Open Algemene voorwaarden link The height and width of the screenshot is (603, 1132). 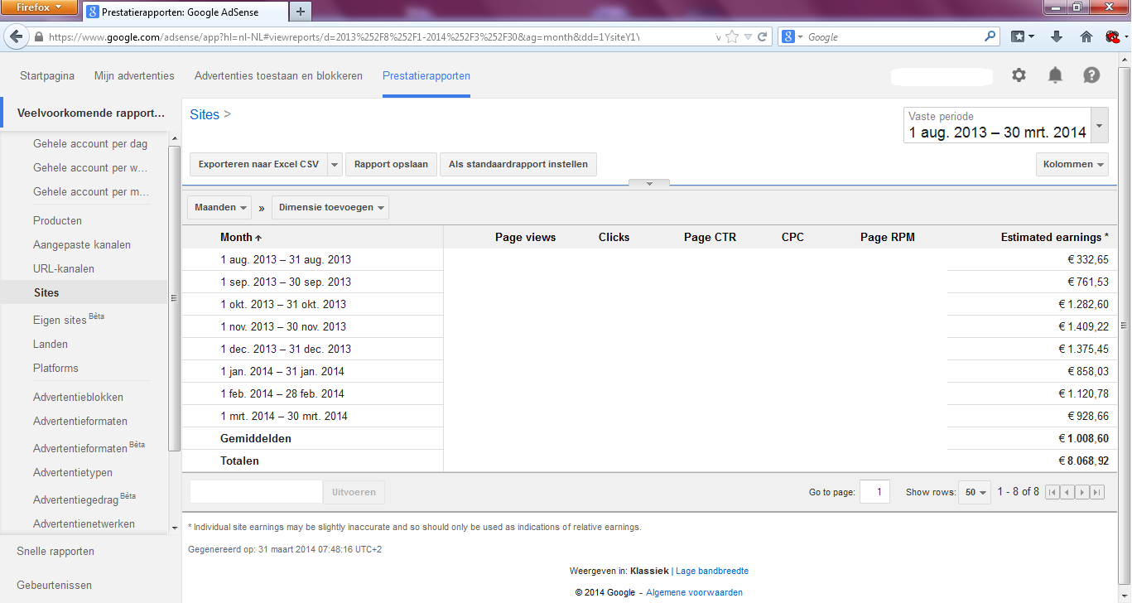694,592
